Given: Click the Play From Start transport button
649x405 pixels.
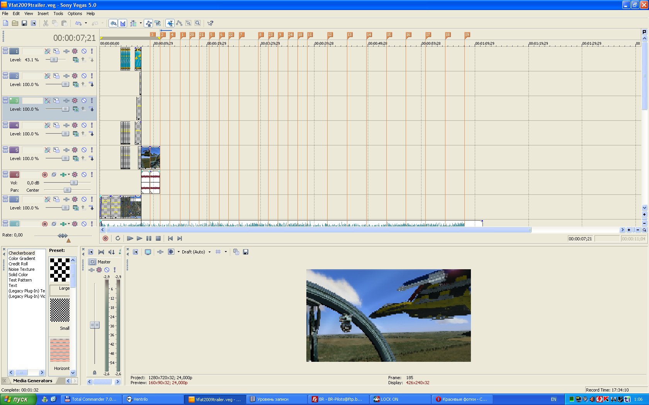Looking at the screenshot, I should click(x=130, y=238).
